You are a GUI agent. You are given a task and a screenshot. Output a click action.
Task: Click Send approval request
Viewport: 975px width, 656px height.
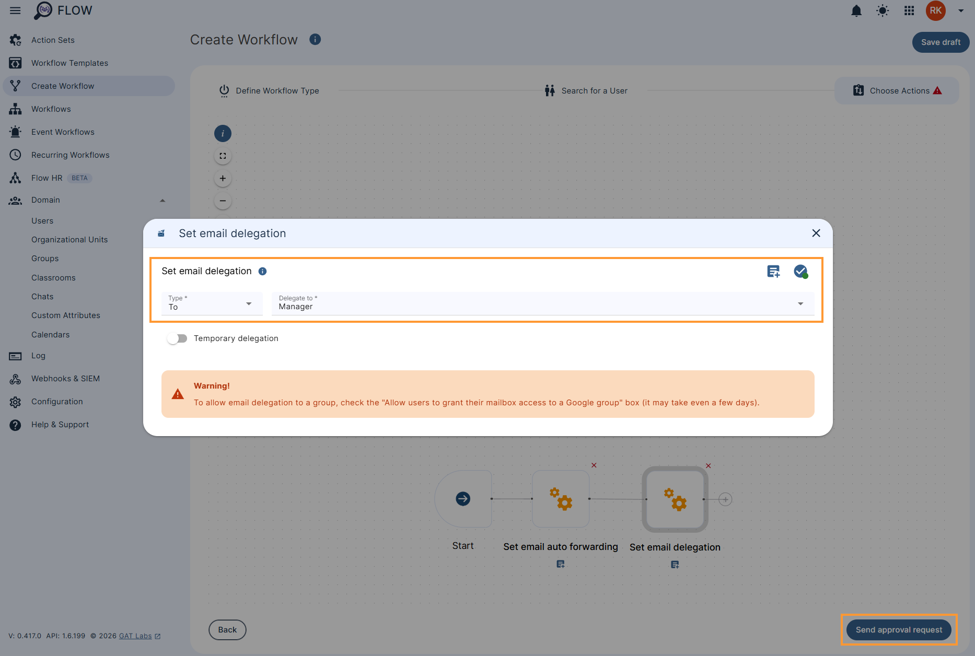(x=899, y=629)
